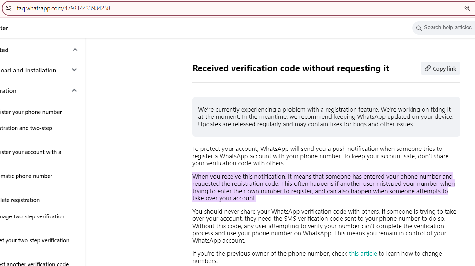Screen dimensions: 475x266
Task: Go to 'Complete registration' sidebar article
Action: (x=20, y=200)
